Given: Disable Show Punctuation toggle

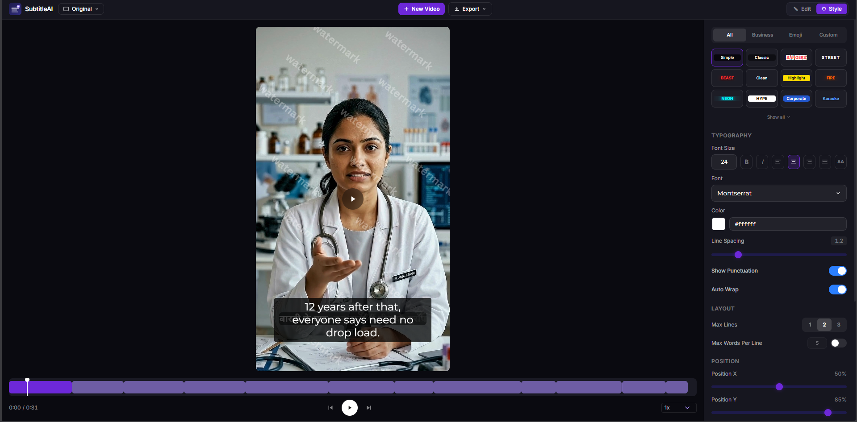Looking at the screenshot, I should click(x=837, y=271).
